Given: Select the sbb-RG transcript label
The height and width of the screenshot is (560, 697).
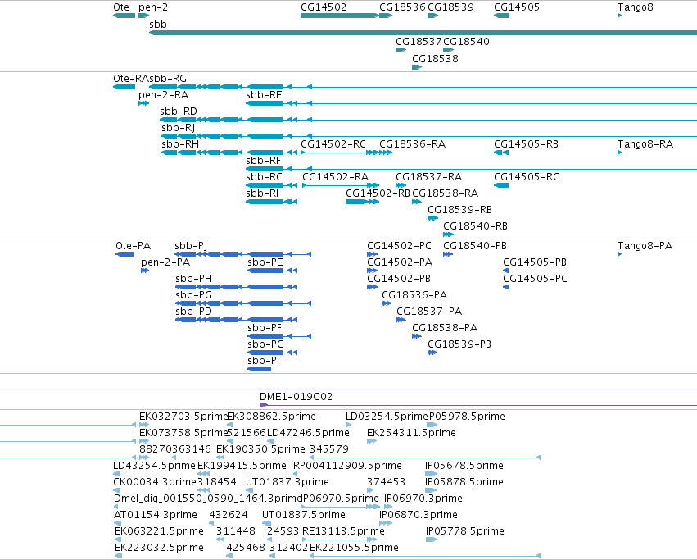Looking at the screenshot, I should (168, 79).
